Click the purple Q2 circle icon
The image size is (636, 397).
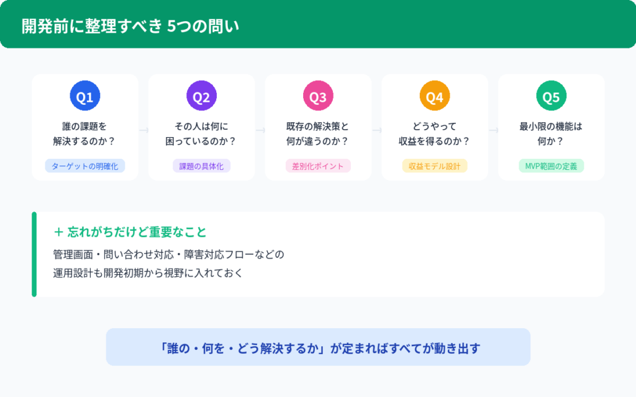pyautogui.click(x=201, y=97)
